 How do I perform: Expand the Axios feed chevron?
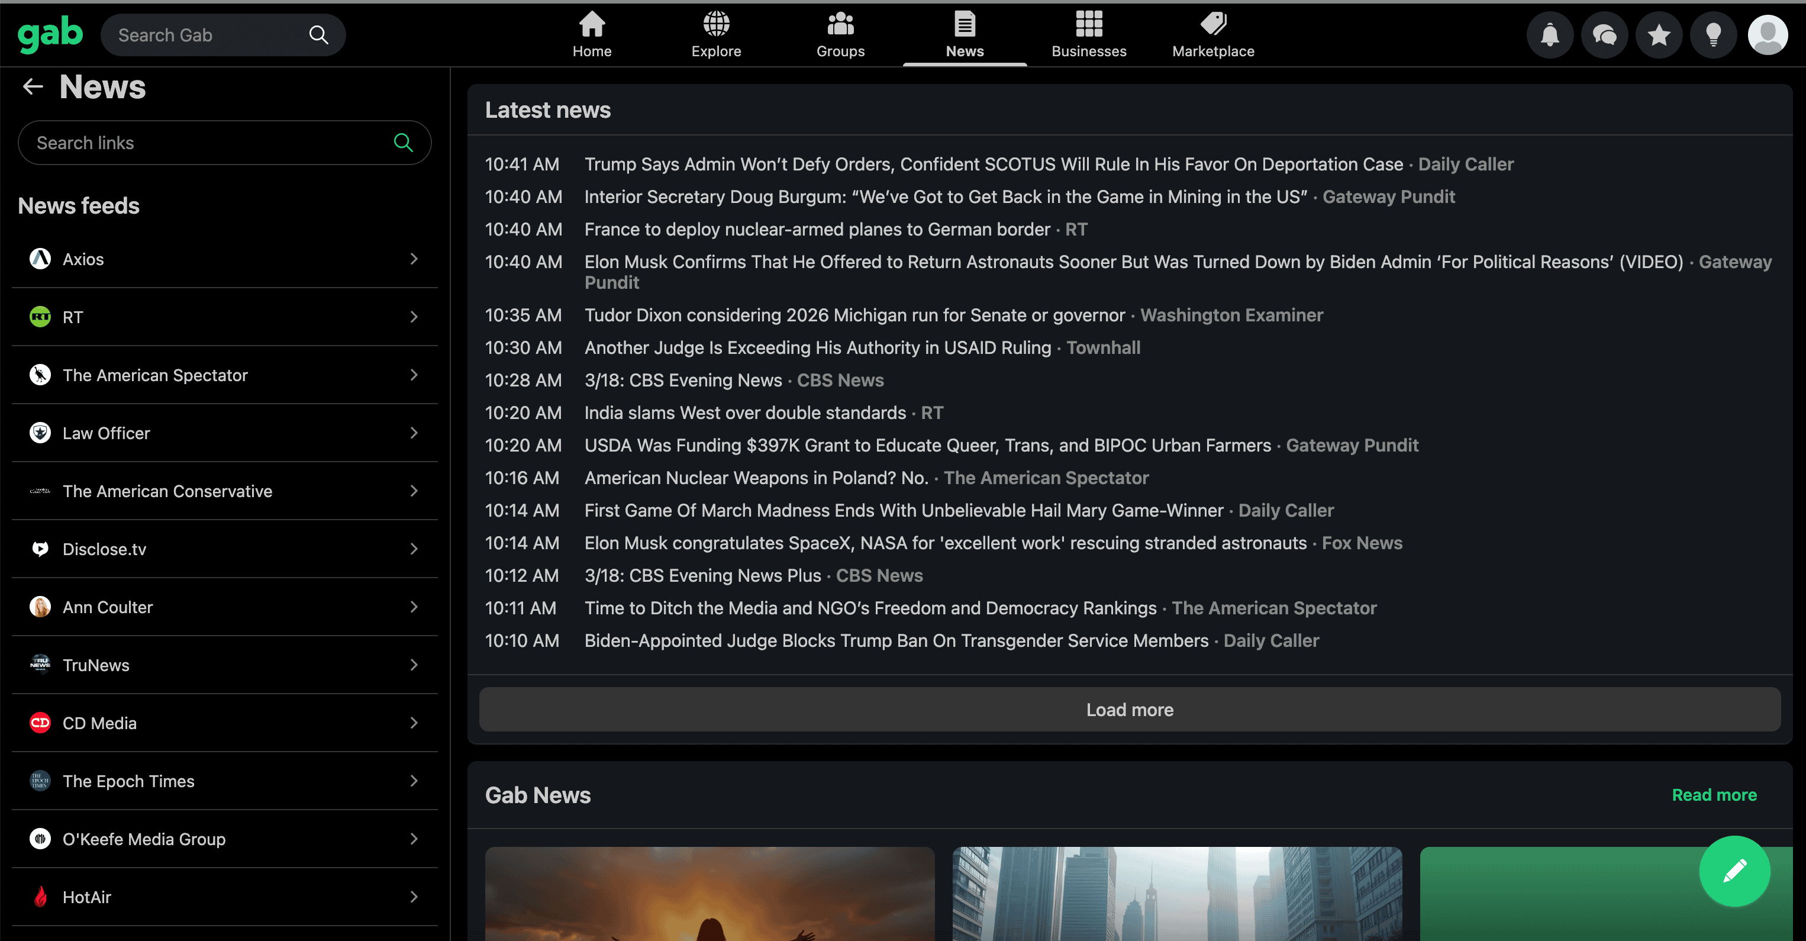(414, 259)
